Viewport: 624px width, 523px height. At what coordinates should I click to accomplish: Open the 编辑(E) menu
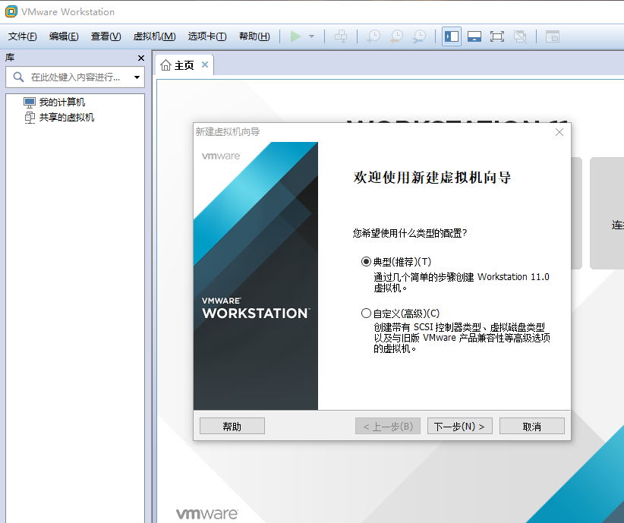pyautogui.click(x=64, y=36)
